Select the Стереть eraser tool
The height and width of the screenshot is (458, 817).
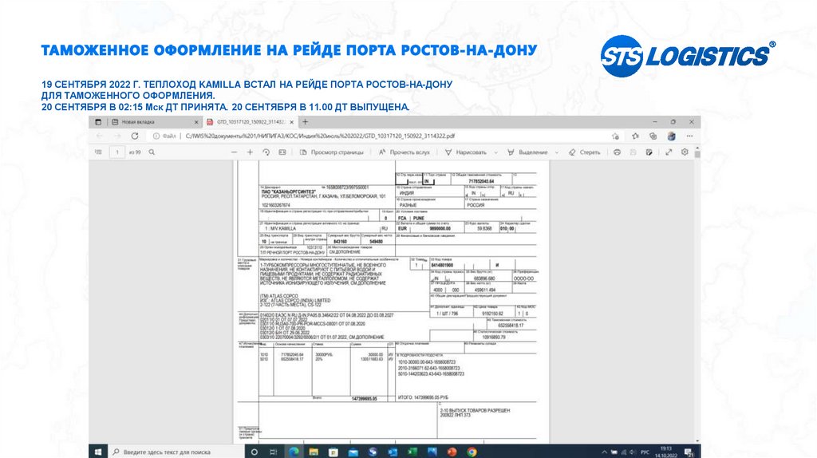pos(585,152)
